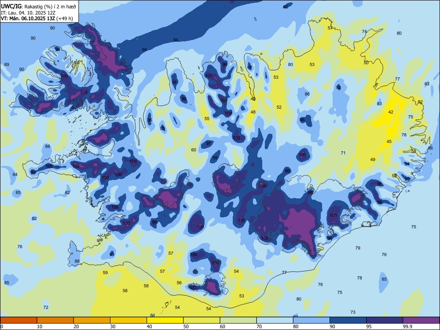Click the humidity value 84 at the left edge
The height and width of the screenshot is (330, 440).
coord(15,175)
